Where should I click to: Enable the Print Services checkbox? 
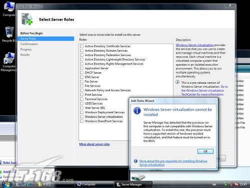[81, 95]
